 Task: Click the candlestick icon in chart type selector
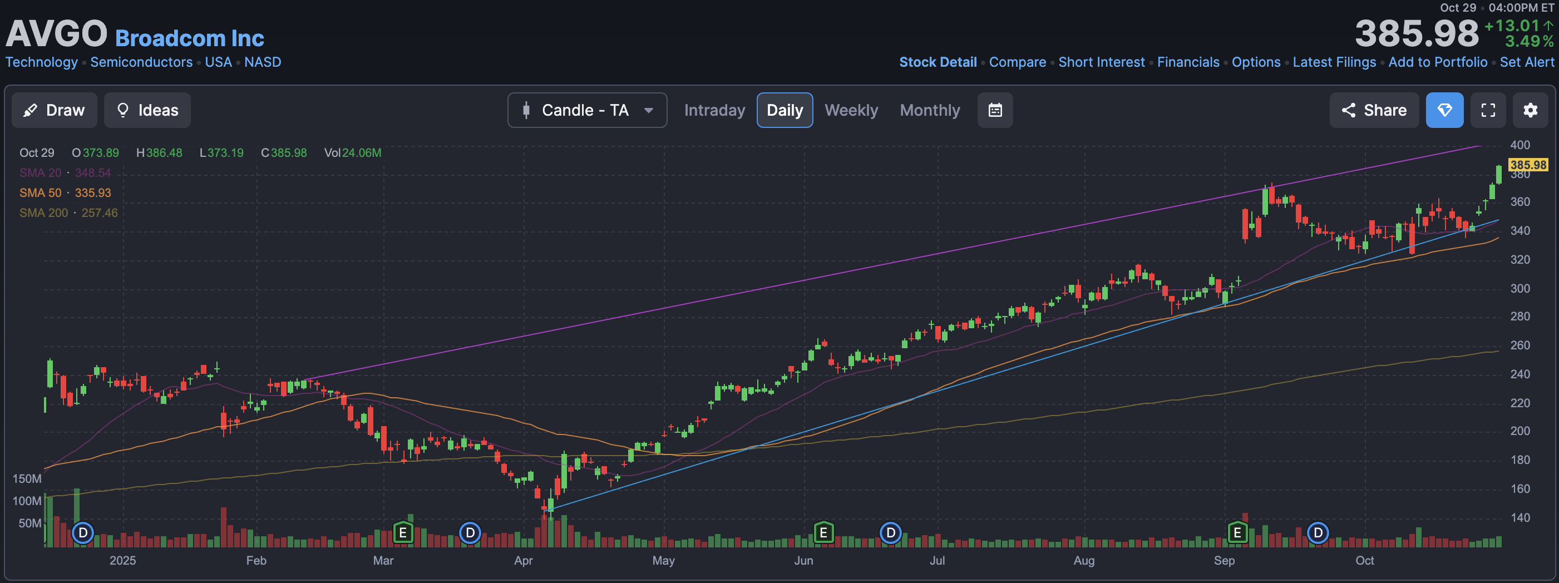[x=526, y=110]
